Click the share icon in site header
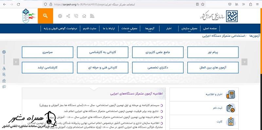The image size is (262, 130). [68, 16]
